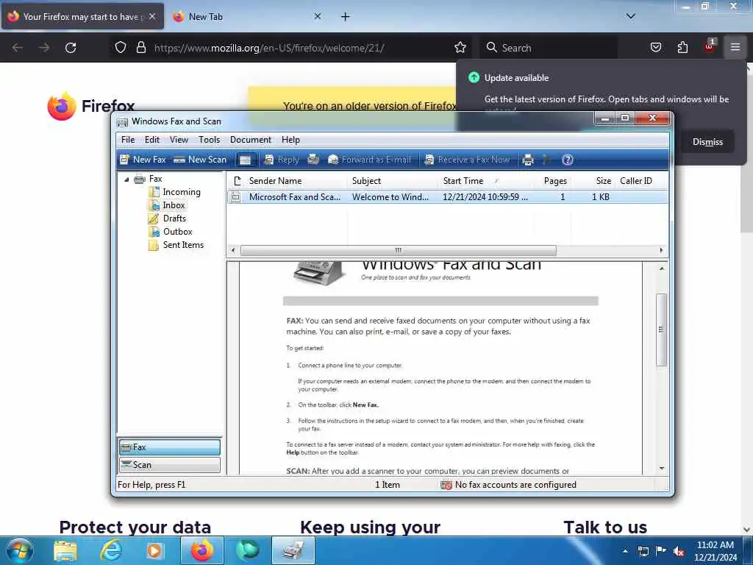Click the Firefox Search box
This screenshot has width=753, height=565.
click(x=549, y=48)
